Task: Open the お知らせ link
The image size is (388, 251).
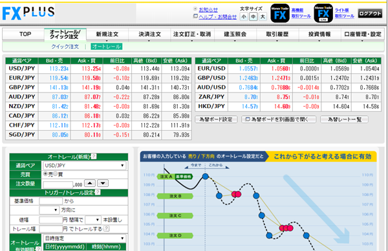Action: point(208,10)
